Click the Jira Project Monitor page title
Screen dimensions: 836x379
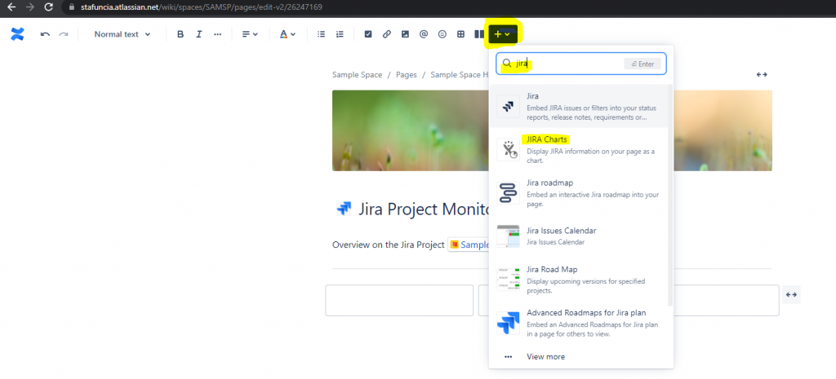coord(424,209)
